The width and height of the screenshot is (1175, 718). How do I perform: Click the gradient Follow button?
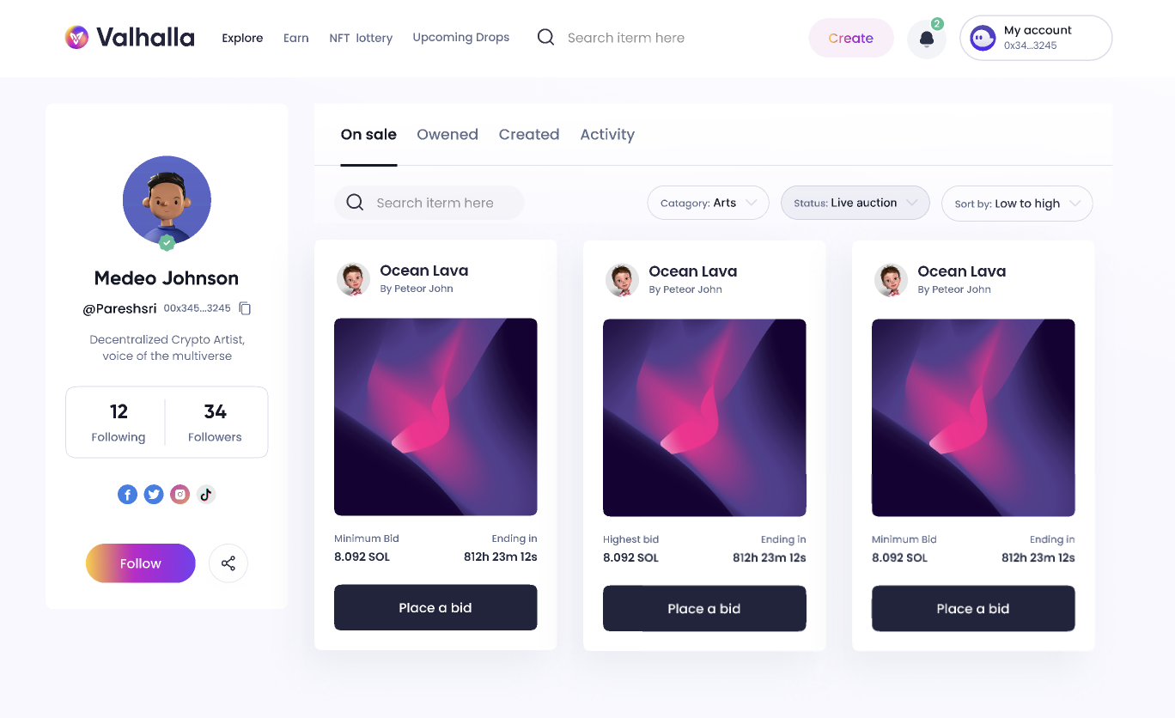coord(141,563)
